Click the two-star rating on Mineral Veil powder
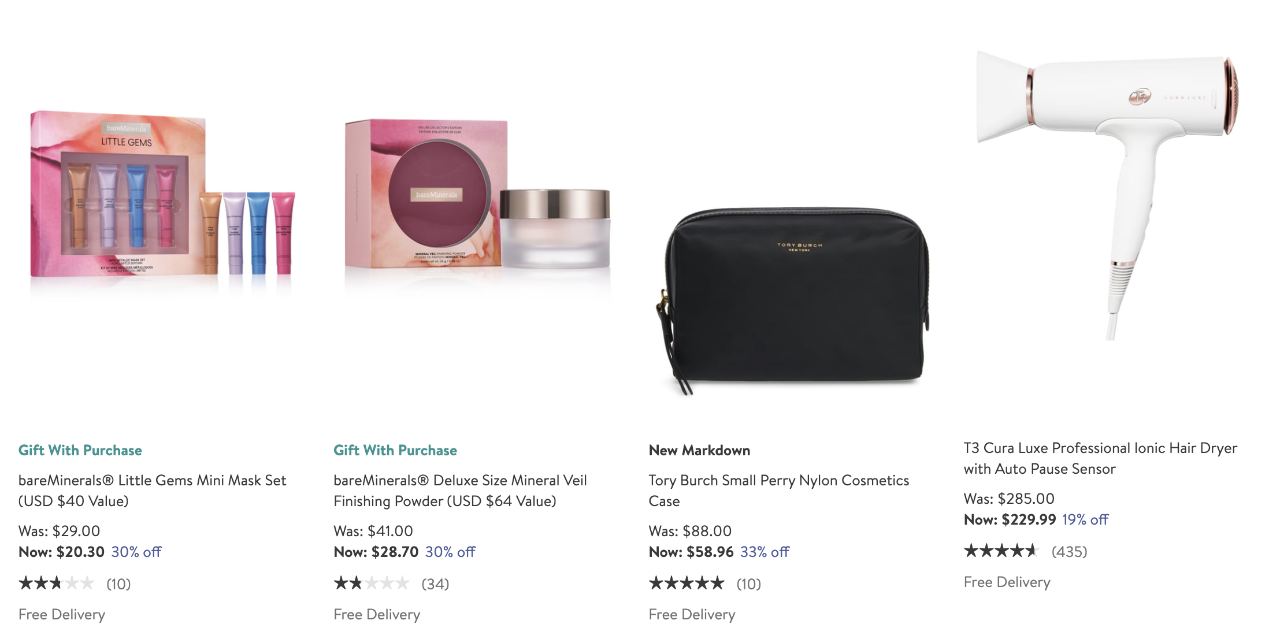The height and width of the screenshot is (624, 1269). [x=372, y=583]
